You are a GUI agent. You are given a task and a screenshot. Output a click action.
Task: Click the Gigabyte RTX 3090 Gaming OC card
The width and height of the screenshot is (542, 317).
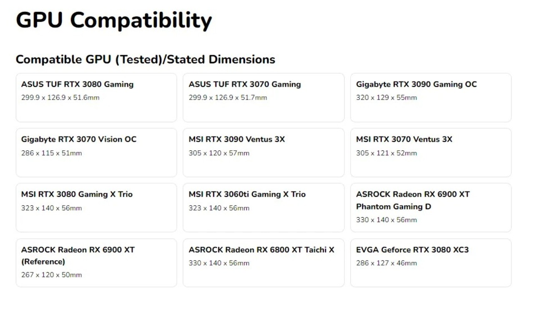(x=431, y=97)
